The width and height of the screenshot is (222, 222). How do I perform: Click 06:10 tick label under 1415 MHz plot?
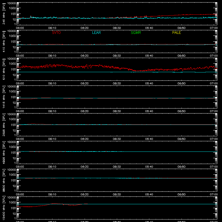(52, 111)
